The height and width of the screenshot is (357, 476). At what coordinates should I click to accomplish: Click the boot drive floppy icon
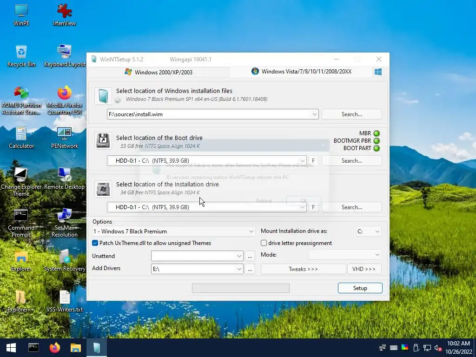[x=103, y=141]
